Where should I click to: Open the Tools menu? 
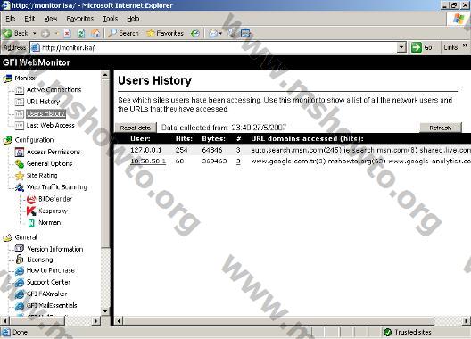click(111, 19)
